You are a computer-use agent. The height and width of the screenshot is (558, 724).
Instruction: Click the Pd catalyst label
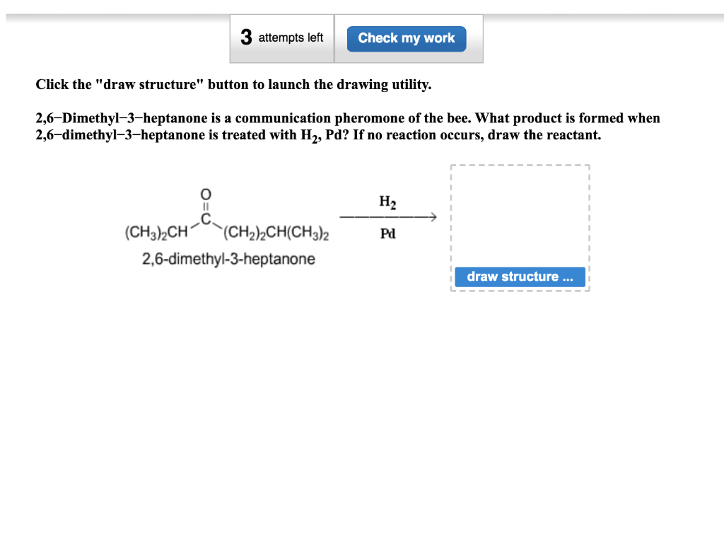click(x=387, y=233)
